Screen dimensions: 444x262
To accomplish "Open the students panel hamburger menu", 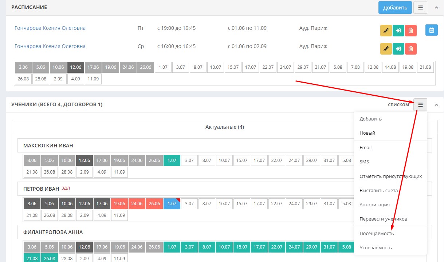I will 420,105.
